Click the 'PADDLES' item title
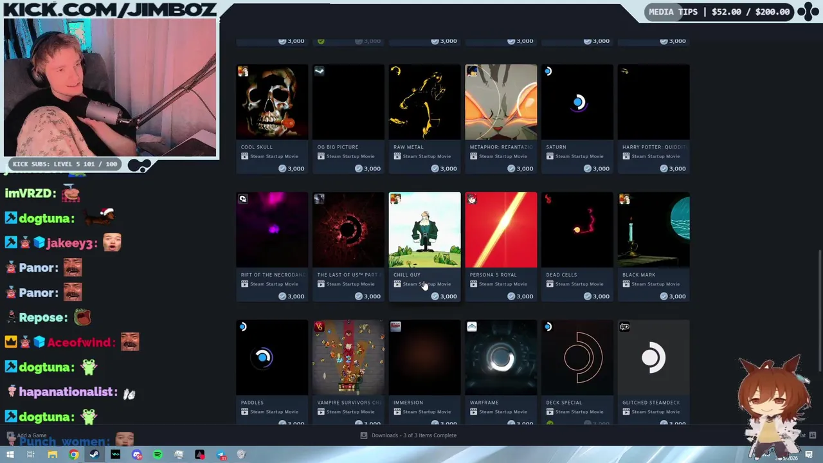The height and width of the screenshot is (463, 823). 252,403
